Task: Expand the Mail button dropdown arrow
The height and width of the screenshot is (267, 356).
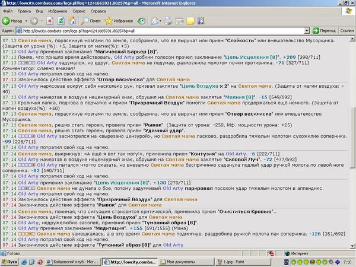Action: [x=160, y=21]
